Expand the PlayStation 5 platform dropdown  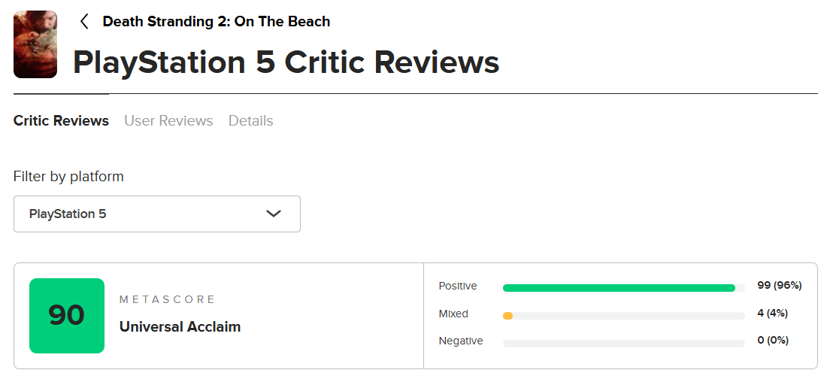click(x=157, y=214)
